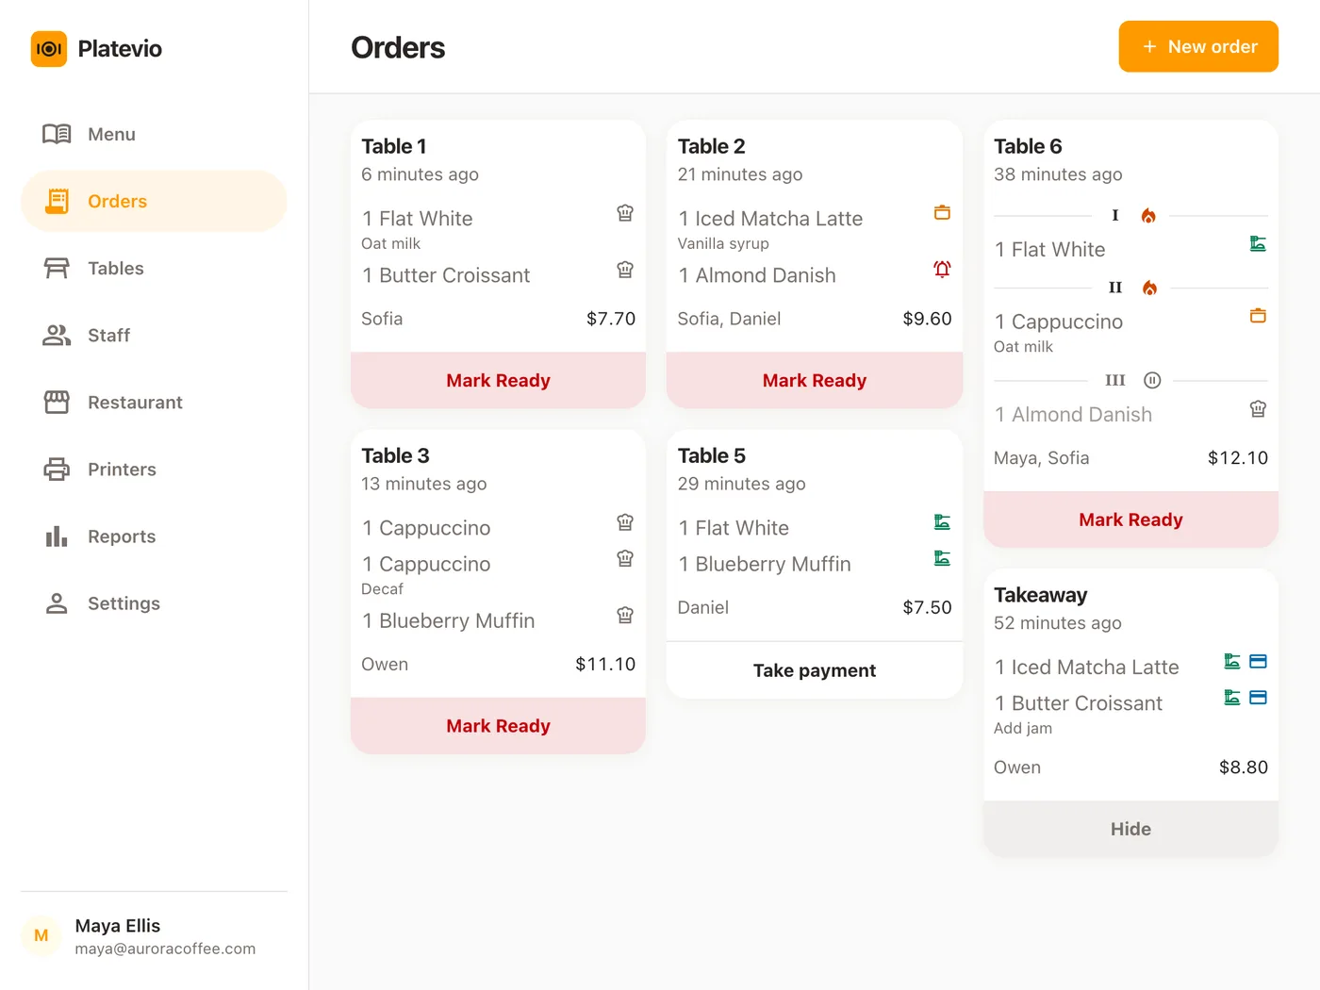Image resolution: width=1320 pixels, height=990 pixels.
Task: Navigate to the Restaurant page
Action: (x=154, y=402)
